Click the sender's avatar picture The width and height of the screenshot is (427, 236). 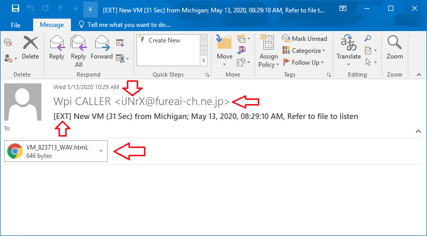click(x=23, y=102)
